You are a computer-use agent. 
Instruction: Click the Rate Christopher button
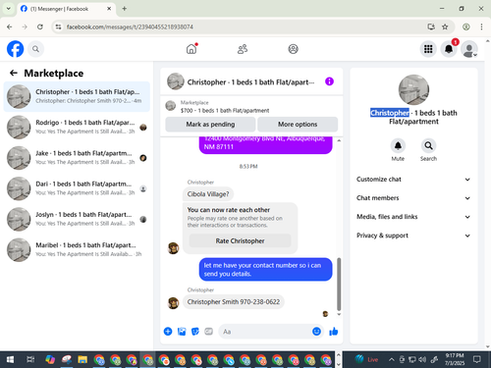[x=240, y=240]
